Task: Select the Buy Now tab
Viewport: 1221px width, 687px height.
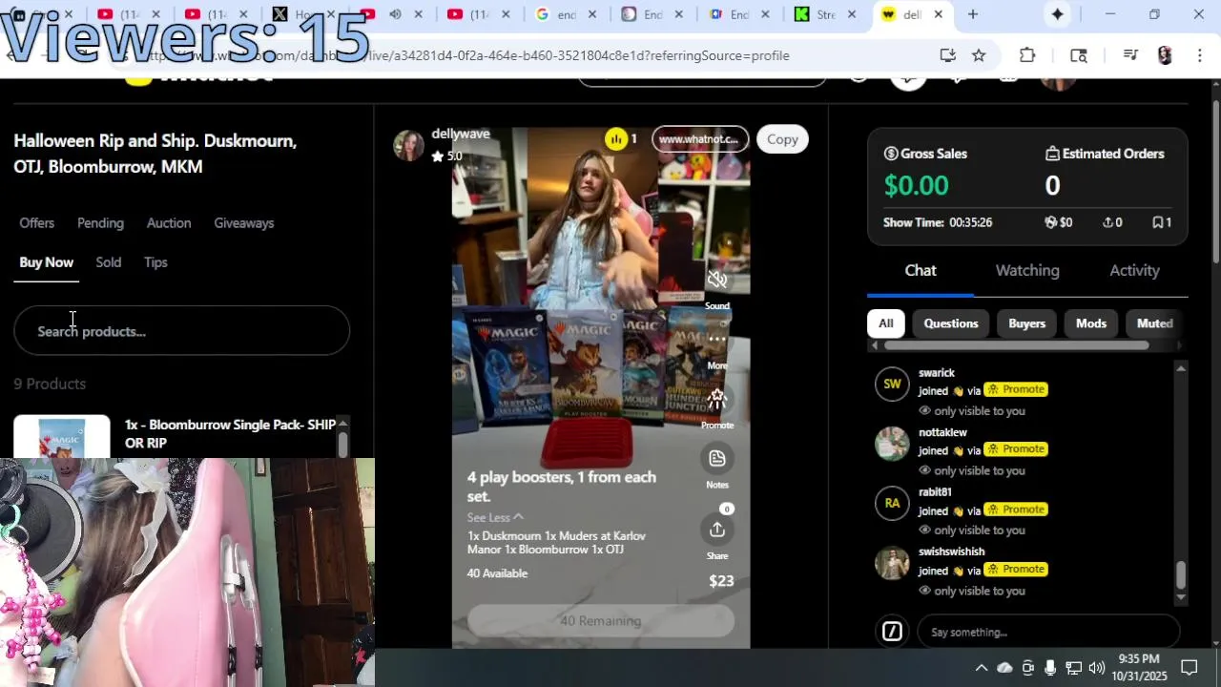Action: tap(46, 262)
